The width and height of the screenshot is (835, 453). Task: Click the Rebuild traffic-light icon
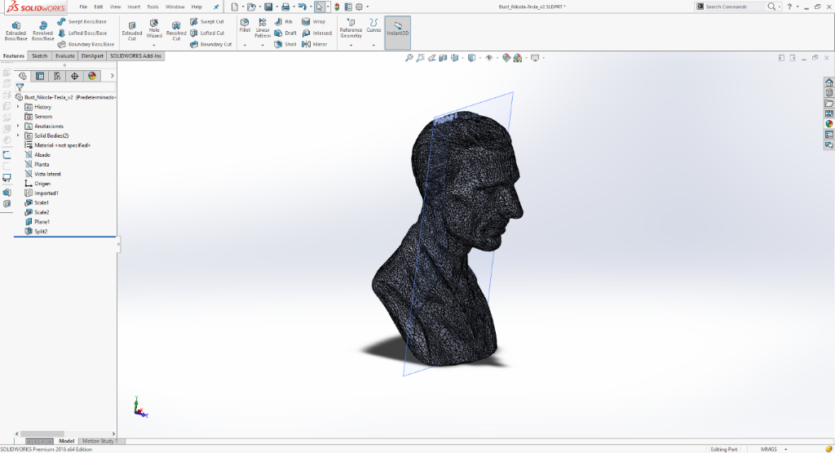[x=337, y=7]
